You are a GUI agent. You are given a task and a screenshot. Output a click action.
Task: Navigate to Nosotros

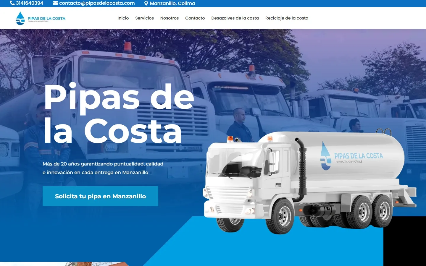pos(170,18)
